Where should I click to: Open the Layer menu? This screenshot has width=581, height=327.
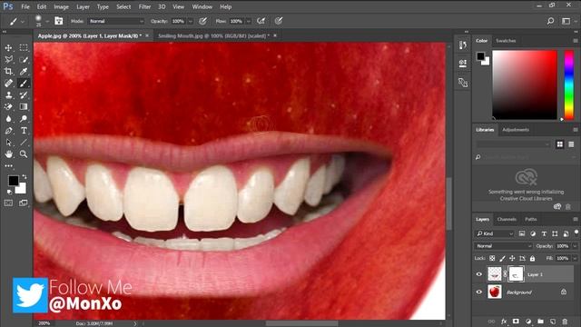pos(83,6)
